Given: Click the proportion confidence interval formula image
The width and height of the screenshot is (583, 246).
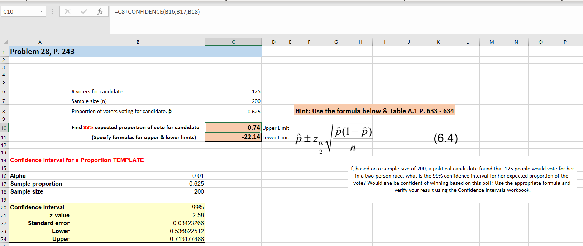Looking at the screenshot, I should (334, 139).
